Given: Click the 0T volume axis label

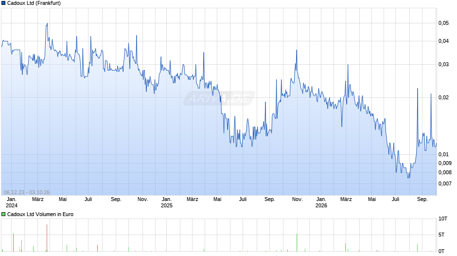Looking at the screenshot, I should tap(441, 251).
